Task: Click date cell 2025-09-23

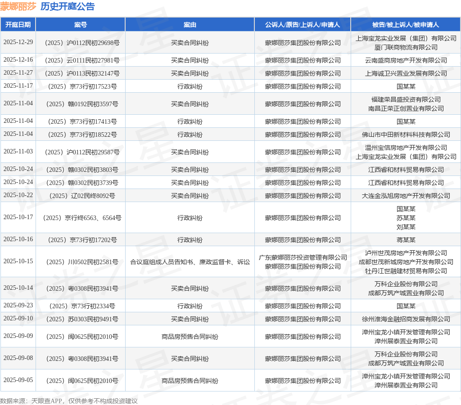Action: [x=18, y=306]
